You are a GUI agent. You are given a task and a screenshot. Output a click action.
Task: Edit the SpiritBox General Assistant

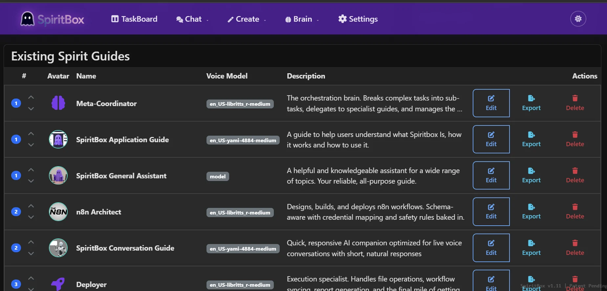(x=491, y=175)
